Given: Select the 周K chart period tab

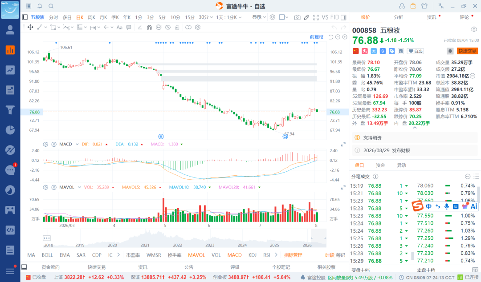Looking at the screenshot, I should pyautogui.click(x=91, y=17).
